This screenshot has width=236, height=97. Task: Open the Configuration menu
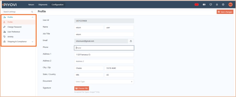coord(57,5)
